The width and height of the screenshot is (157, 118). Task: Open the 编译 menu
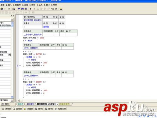[x=32, y=5]
